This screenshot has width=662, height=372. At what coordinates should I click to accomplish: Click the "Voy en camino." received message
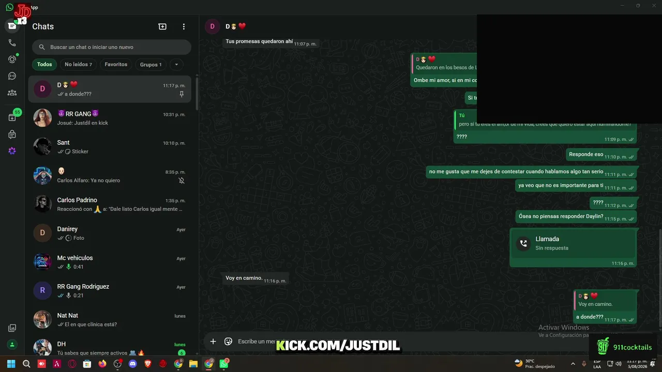coord(255,278)
